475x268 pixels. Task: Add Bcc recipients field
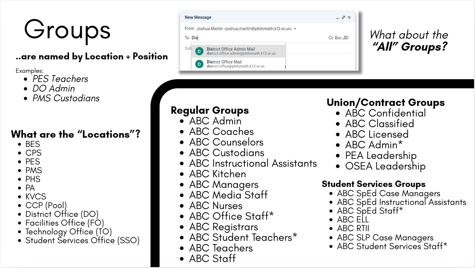click(338, 38)
